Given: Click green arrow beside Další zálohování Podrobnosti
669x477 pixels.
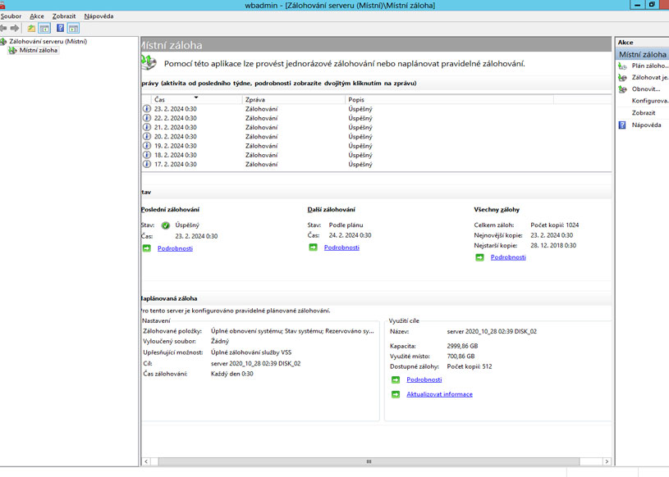Looking at the screenshot, I should click(x=314, y=248).
